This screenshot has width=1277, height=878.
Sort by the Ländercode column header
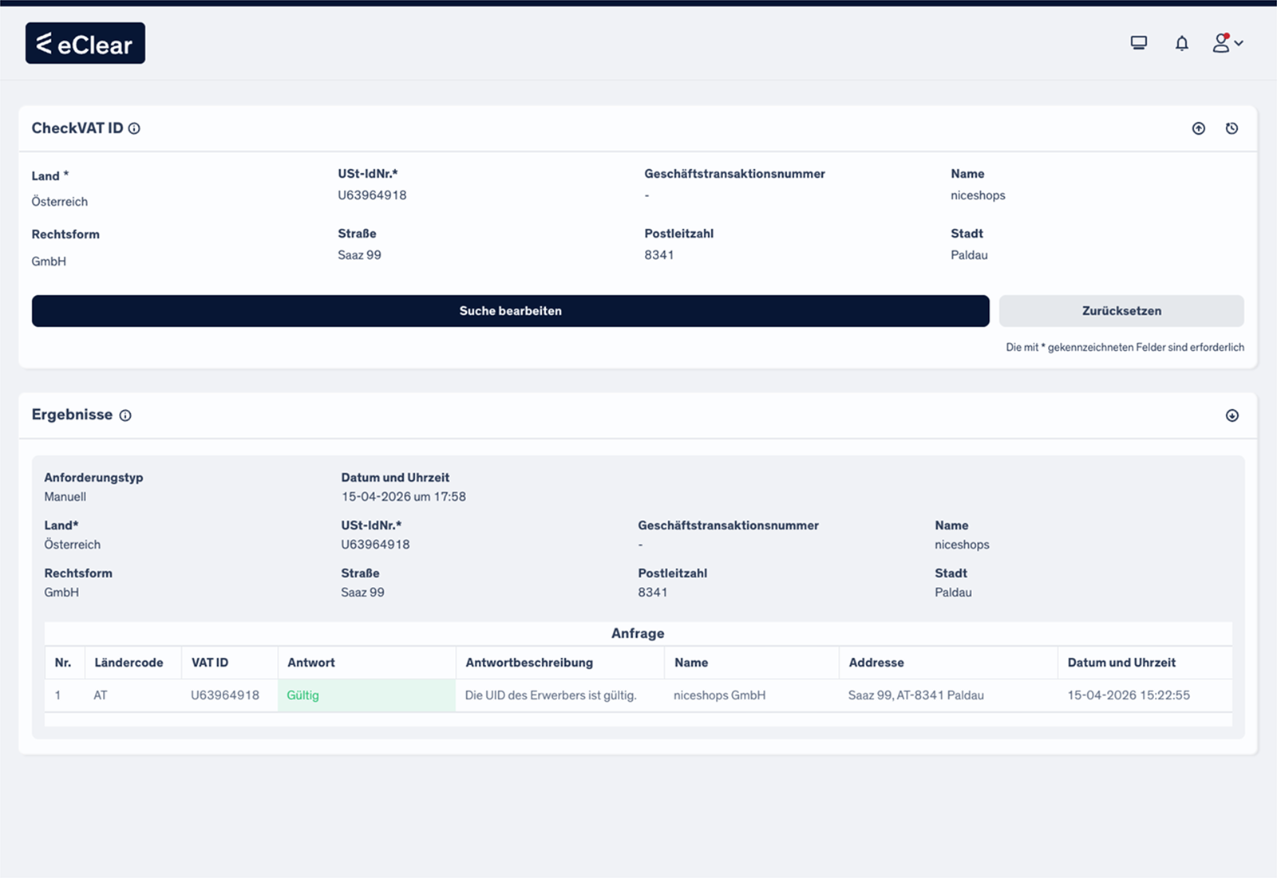pos(128,663)
